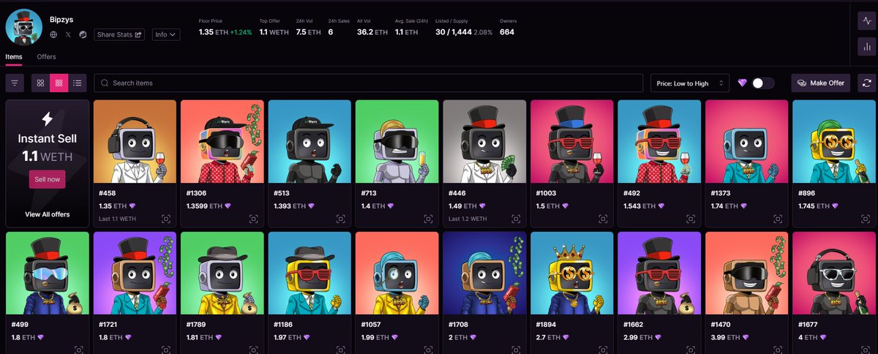Click the quick view icon on item #458
878x354 pixels.
pyautogui.click(x=166, y=219)
